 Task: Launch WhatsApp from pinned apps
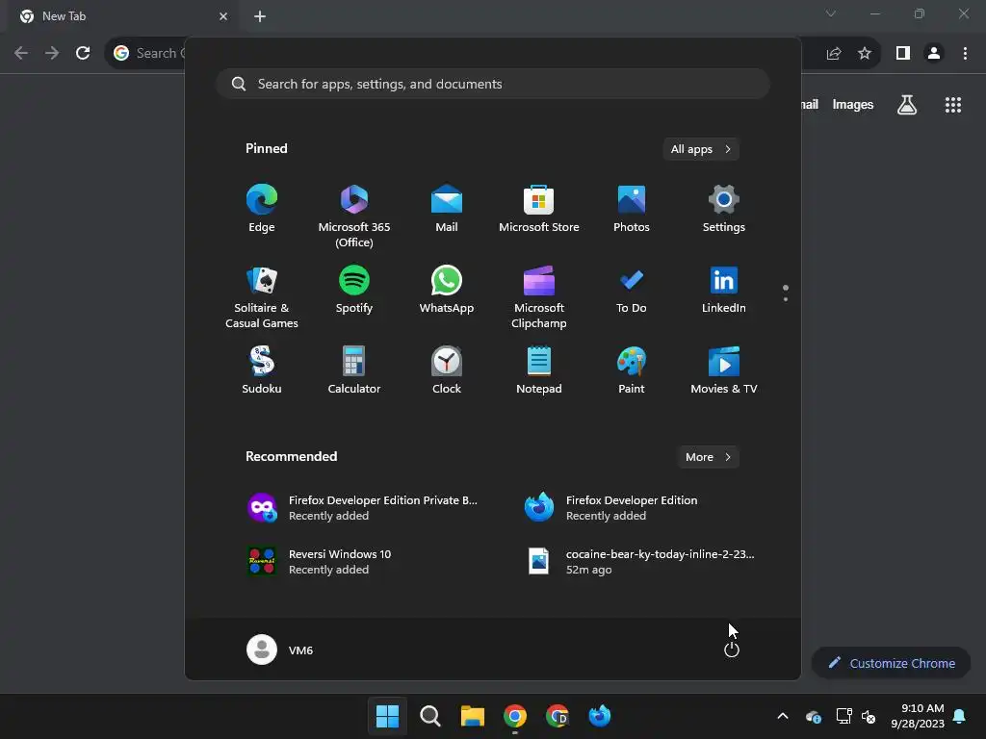pos(447,291)
